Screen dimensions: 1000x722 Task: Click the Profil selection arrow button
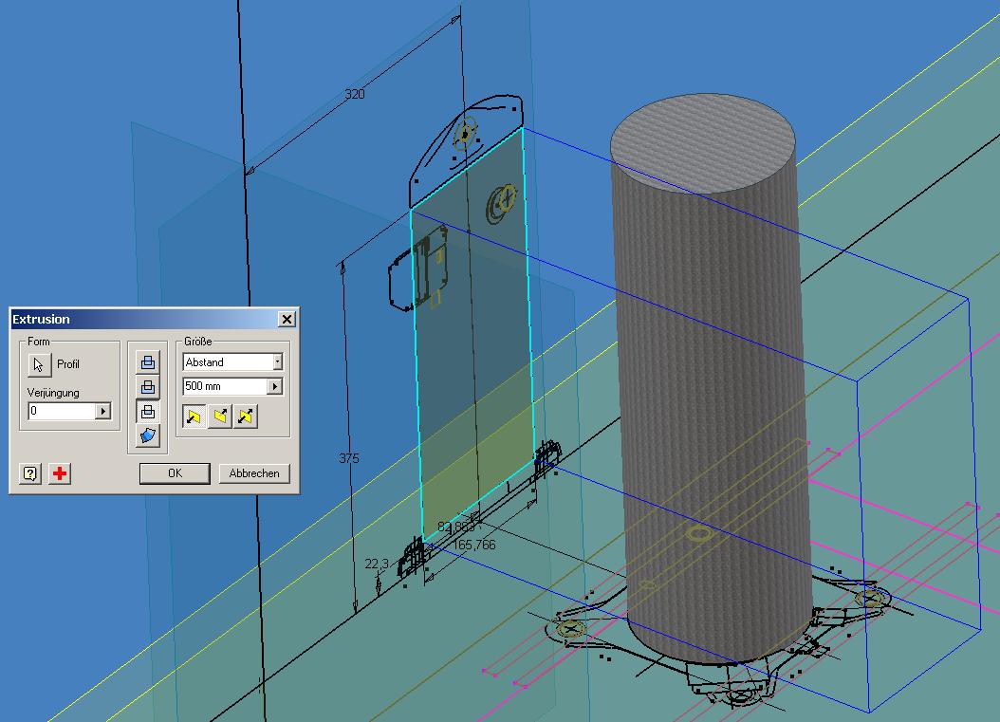(38, 364)
